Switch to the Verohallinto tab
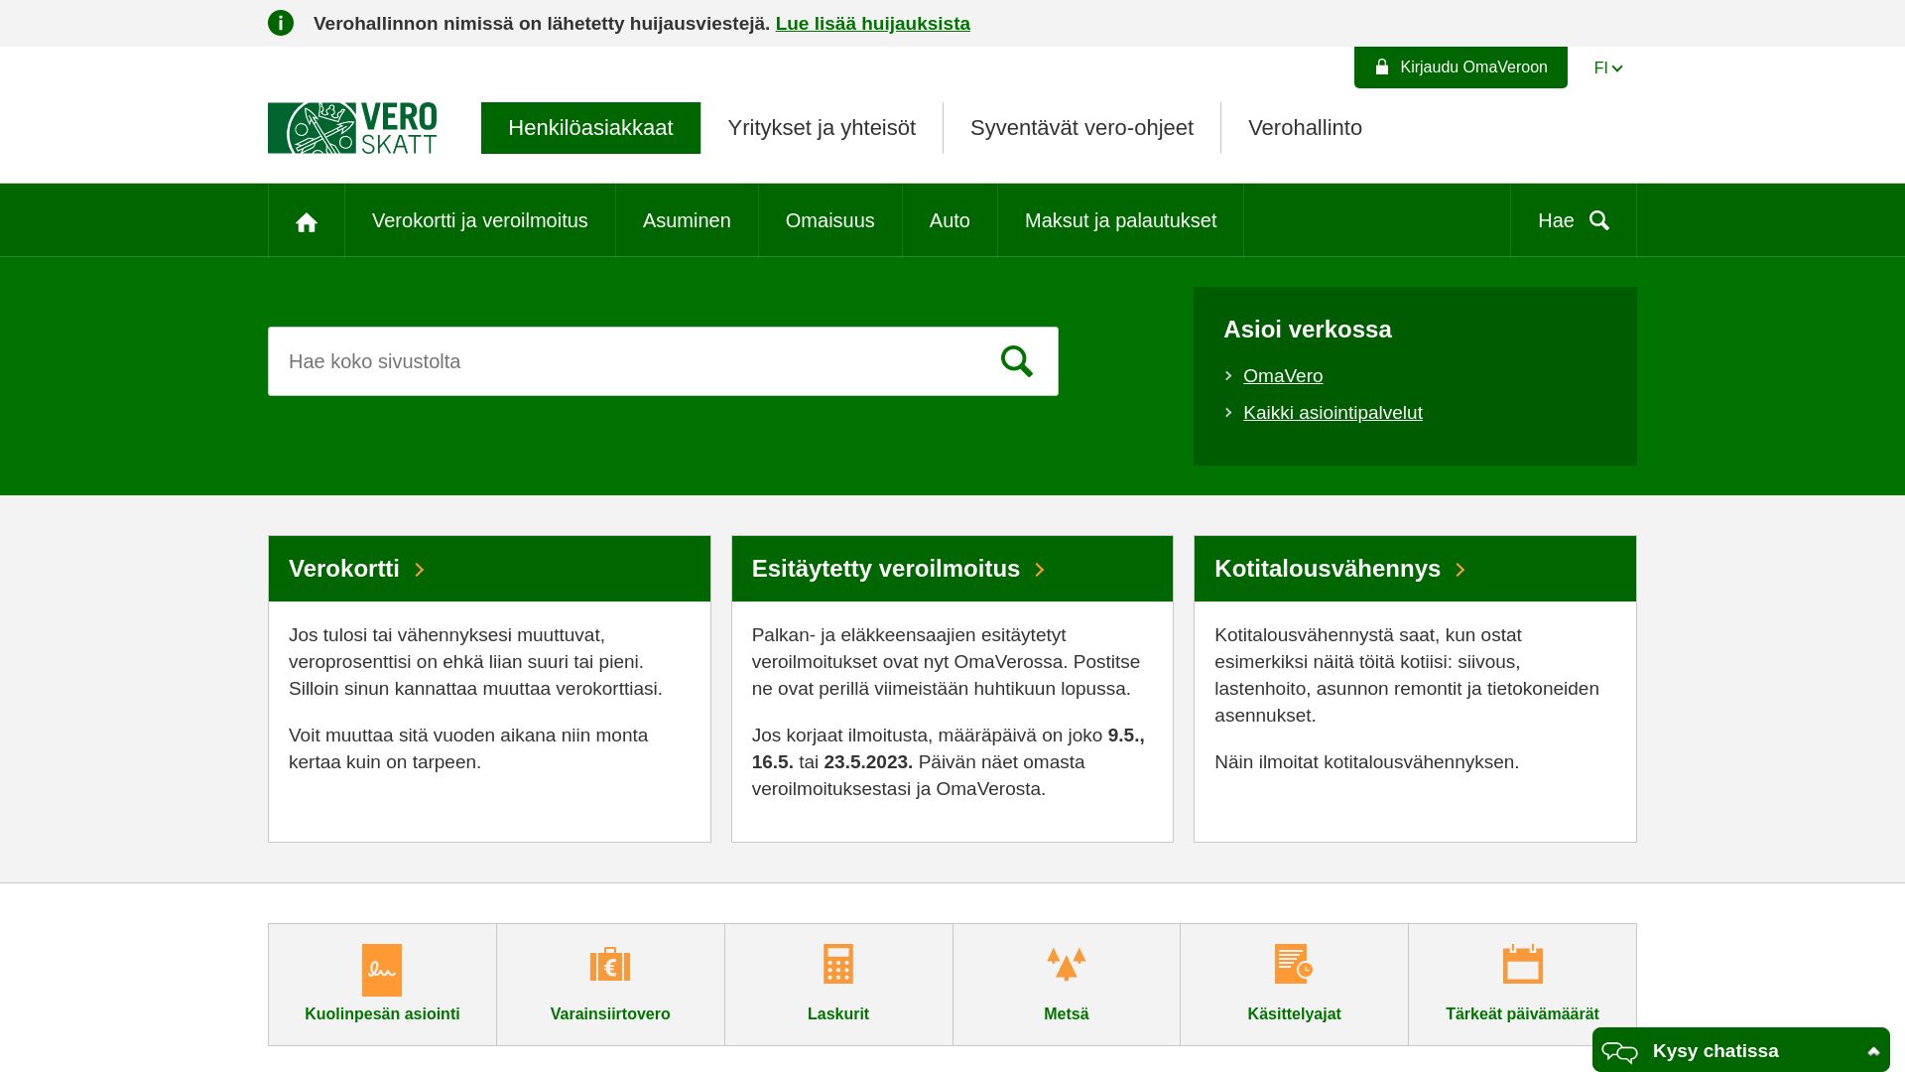The image size is (1905, 1072). pyautogui.click(x=1305, y=128)
